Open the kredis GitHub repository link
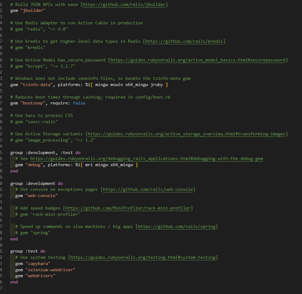Viewport: 302px width, 294px height. coord(184,41)
